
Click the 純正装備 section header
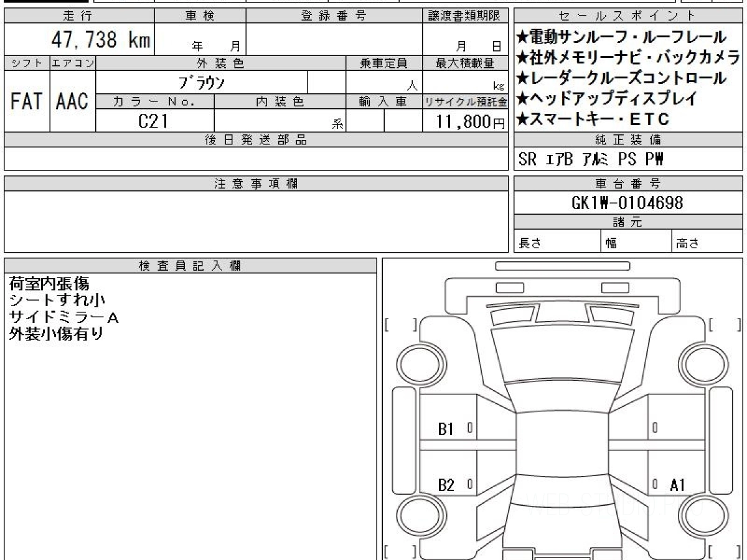click(629, 140)
